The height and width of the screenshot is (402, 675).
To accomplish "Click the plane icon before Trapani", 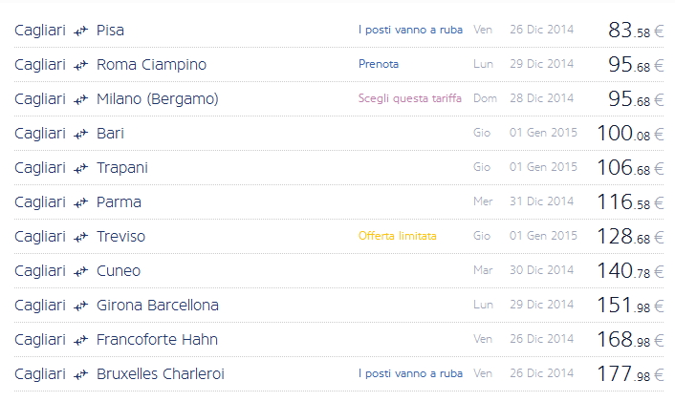I will (81, 169).
